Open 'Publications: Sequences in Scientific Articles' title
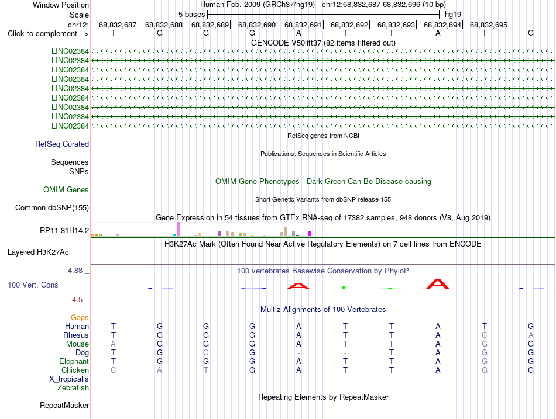This screenshot has width=556, height=419. 323,154
